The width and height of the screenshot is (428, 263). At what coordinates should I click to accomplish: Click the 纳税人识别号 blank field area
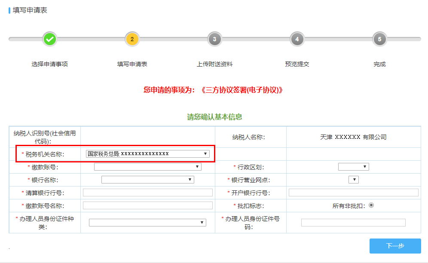148,136
